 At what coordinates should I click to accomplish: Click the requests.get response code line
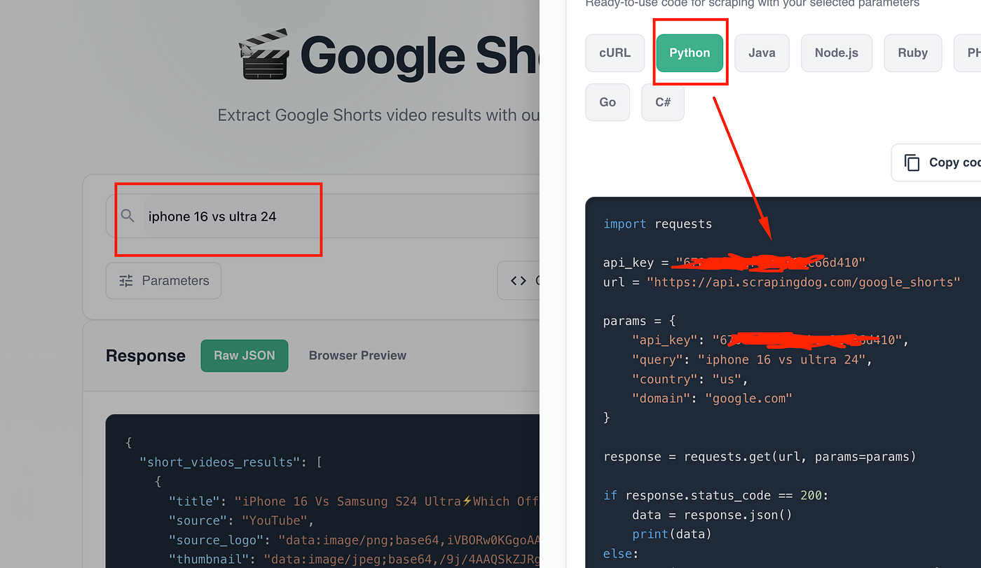click(x=760, y=457)
